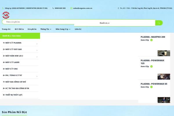Select the 7> MÁY GIA CÔNG CƠ KHÍ category
The width and height of the screenshot is (174, 116).
[14, 82]
